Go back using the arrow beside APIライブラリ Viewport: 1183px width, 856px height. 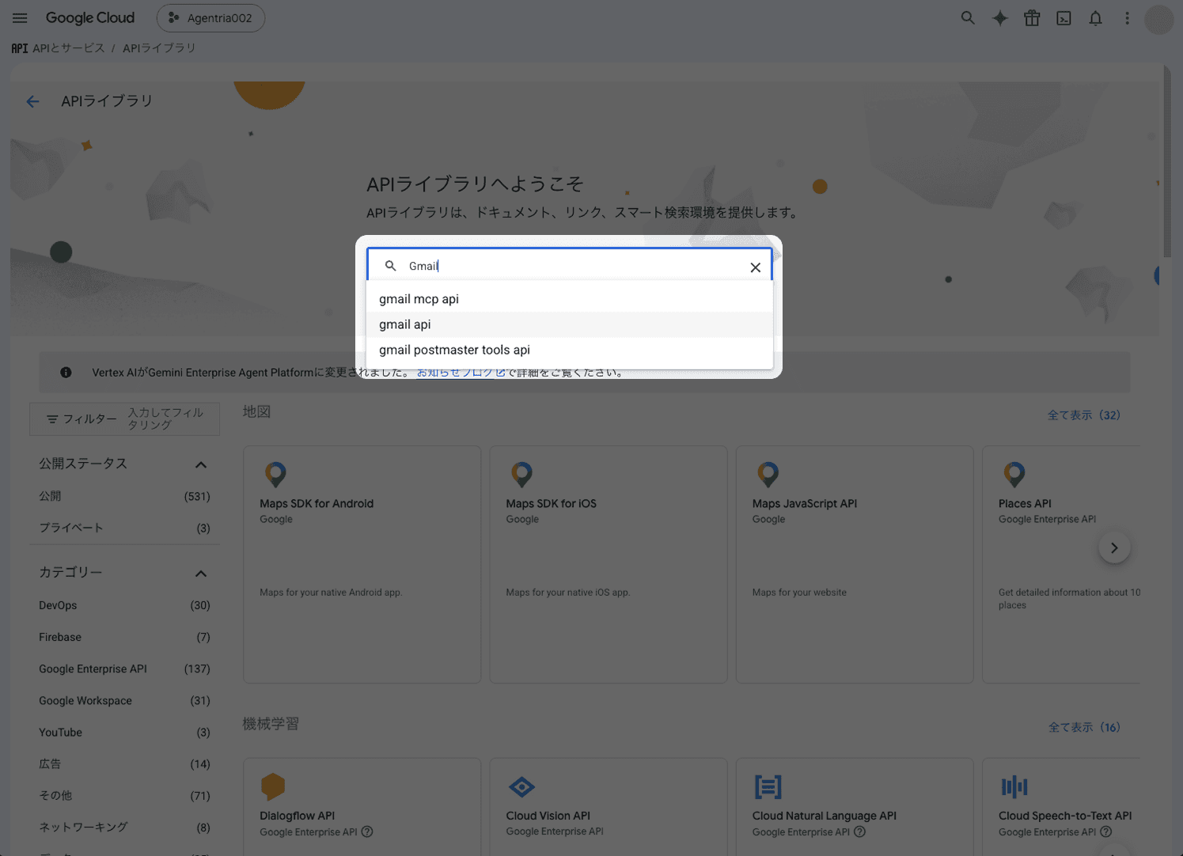tap(32, 101)
